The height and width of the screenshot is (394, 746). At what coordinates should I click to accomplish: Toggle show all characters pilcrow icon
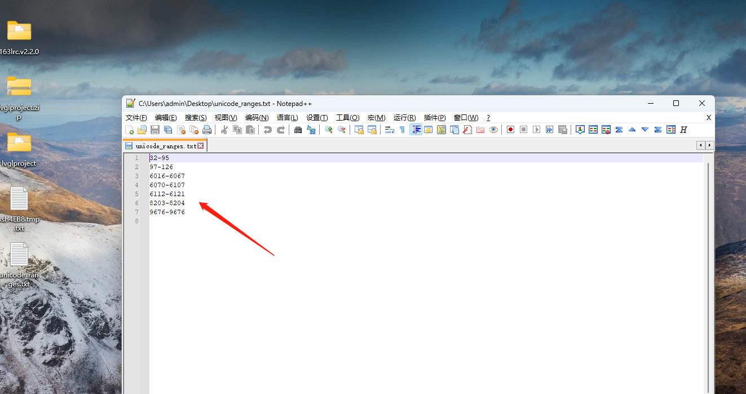point(403,130)
